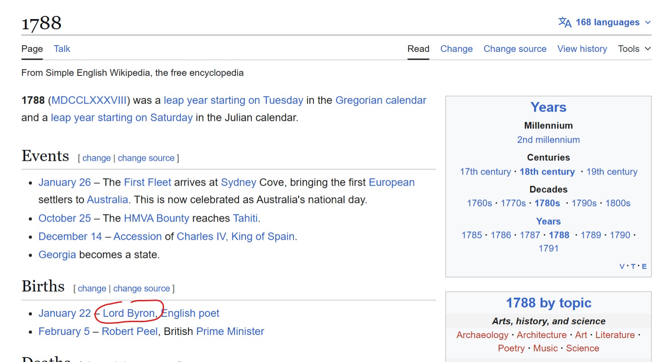Open the January 26 date link
The height and width of the screenshot is (362, 672).
click(65, 182)
